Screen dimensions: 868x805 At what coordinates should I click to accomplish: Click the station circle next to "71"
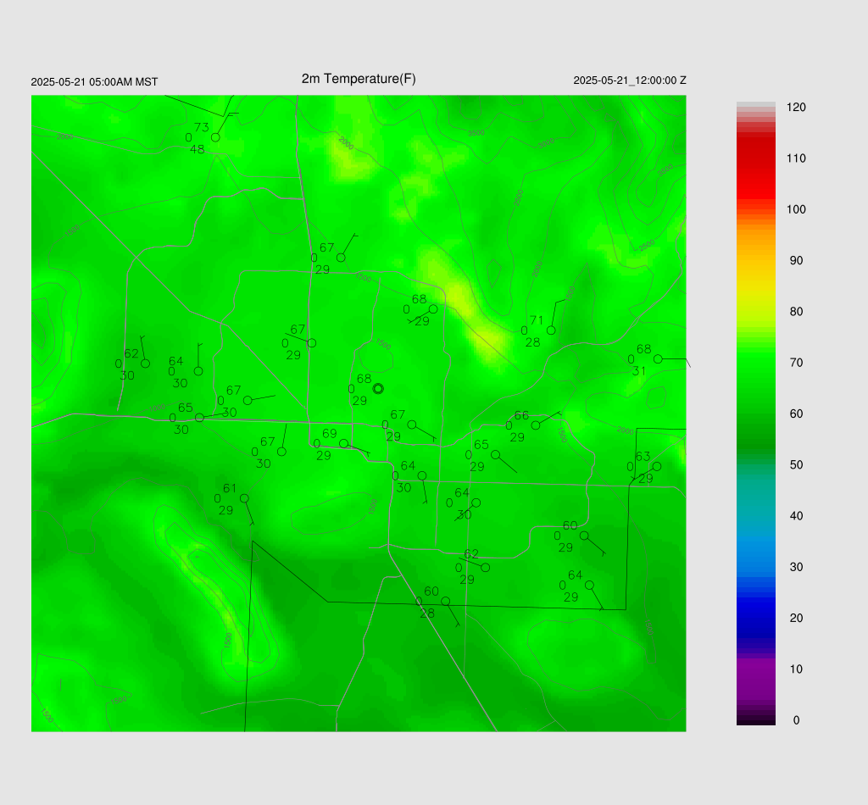tap(551, 330)
